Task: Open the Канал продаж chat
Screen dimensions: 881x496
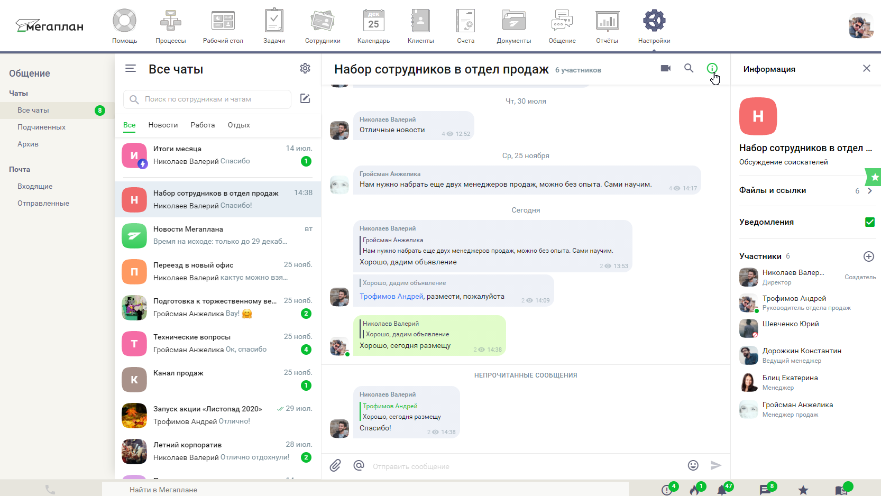Action: [x=218, y=380]
